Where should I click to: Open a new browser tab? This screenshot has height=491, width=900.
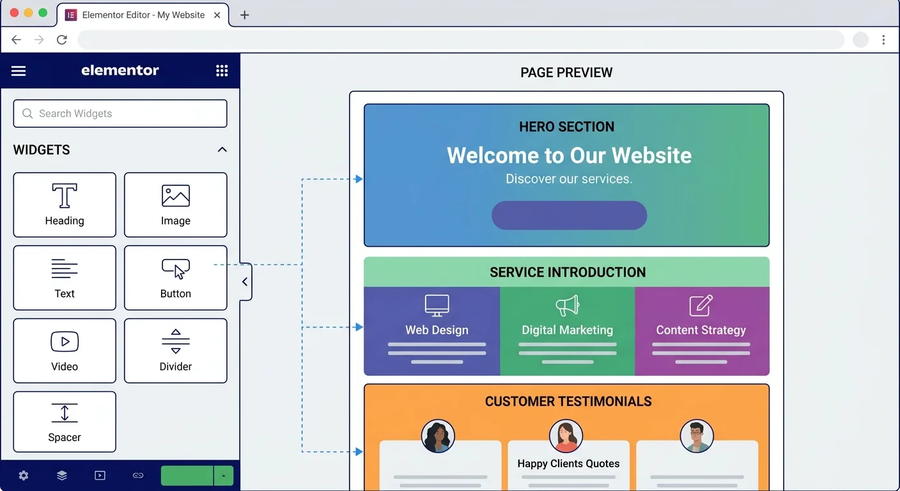pos(244,15)
